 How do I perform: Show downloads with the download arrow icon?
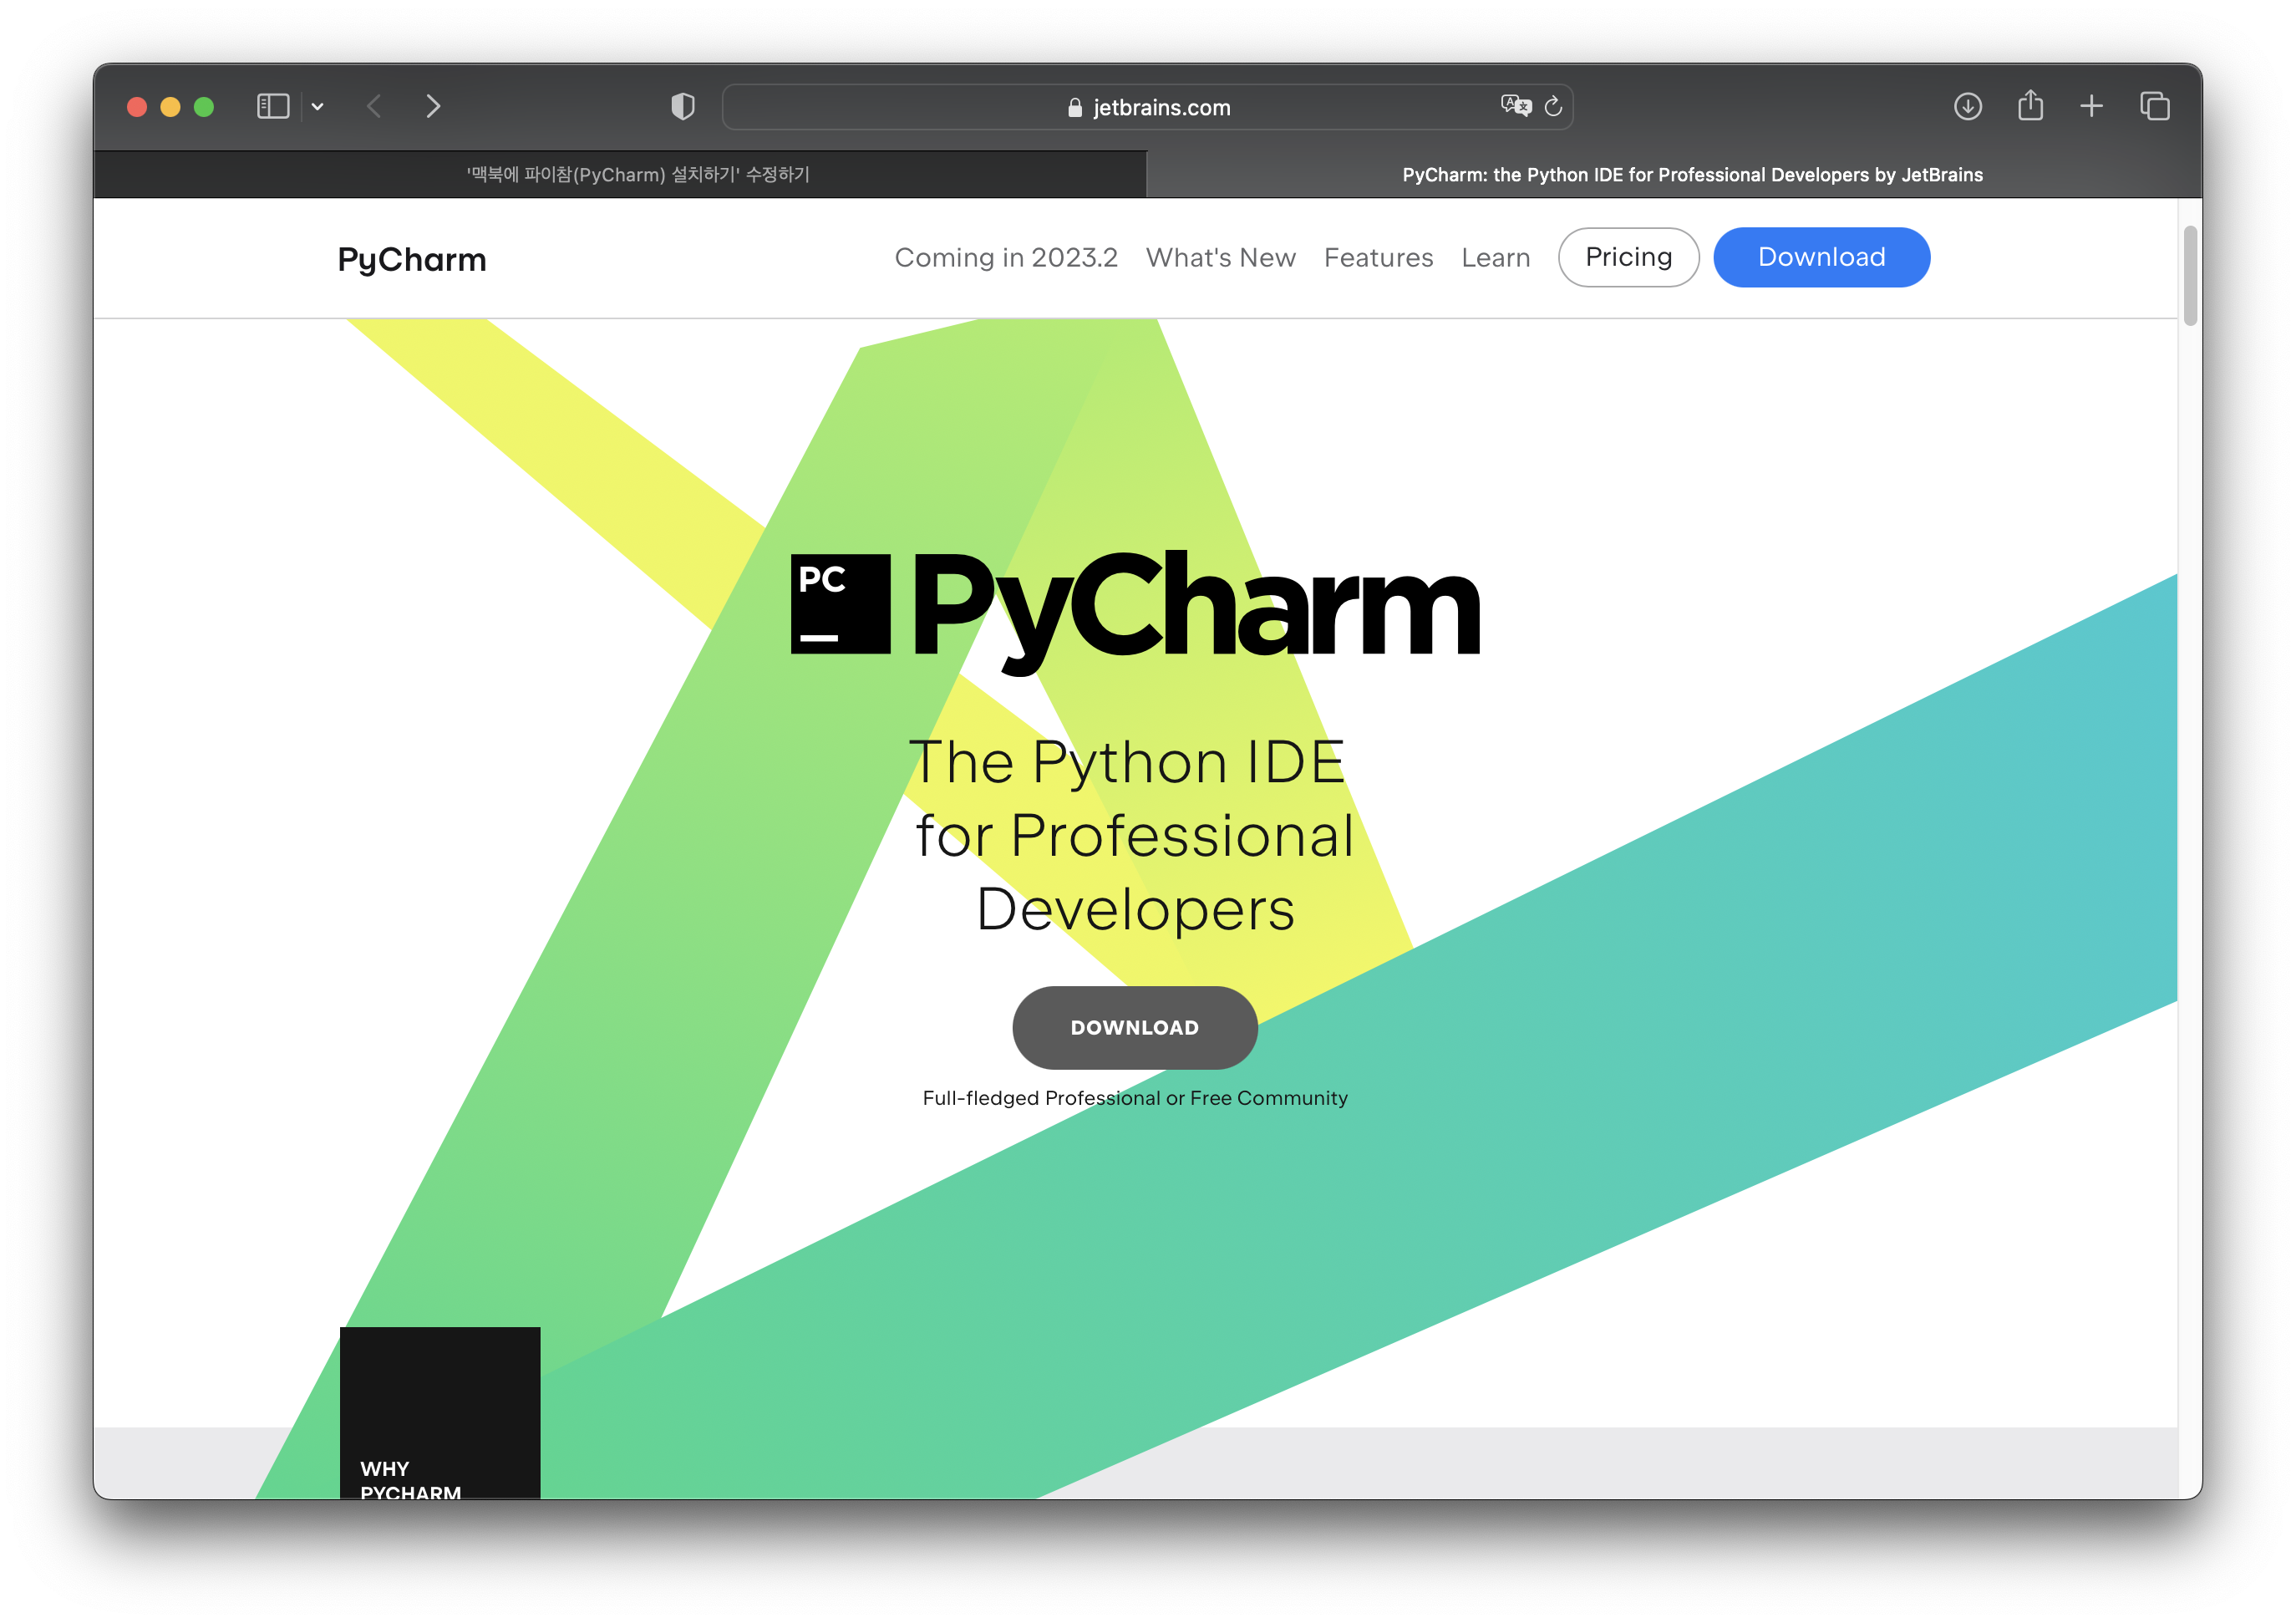(1967, 106)
